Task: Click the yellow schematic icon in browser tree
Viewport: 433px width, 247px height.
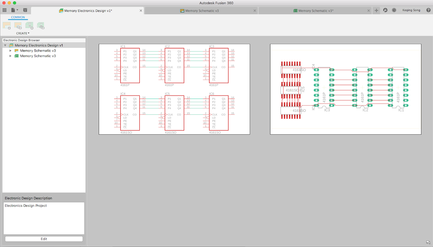Action: (17, 51)
